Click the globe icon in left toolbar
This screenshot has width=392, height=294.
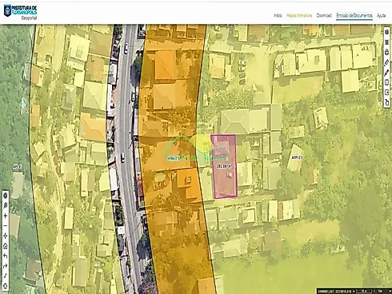(6, 196)
